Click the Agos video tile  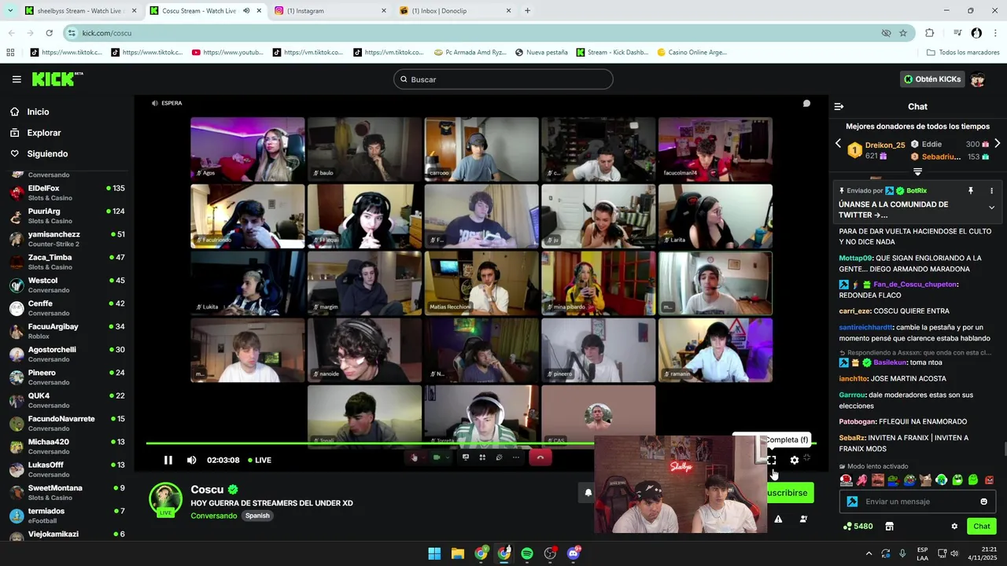[247, 149]
